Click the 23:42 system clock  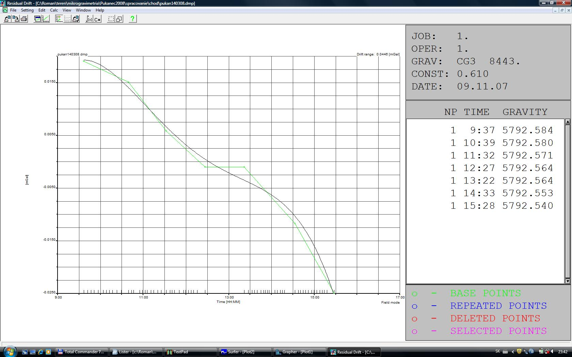563,352
